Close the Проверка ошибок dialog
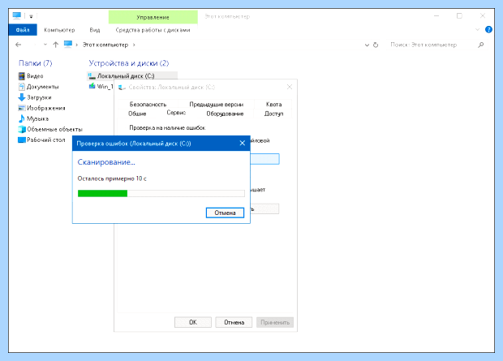The height and width of the screenshot is (361, 503). click(243, 143)
